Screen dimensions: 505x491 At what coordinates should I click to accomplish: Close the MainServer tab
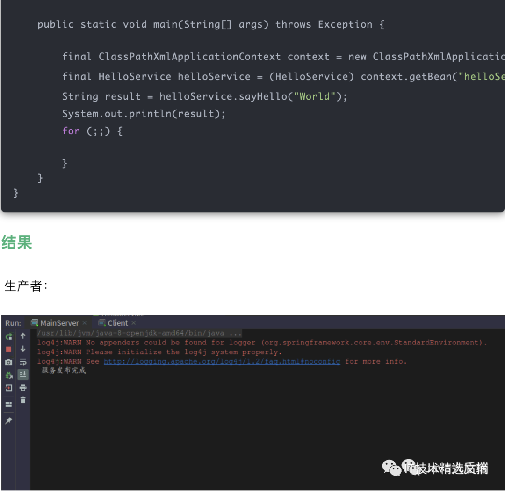click(x=85, y=323)
